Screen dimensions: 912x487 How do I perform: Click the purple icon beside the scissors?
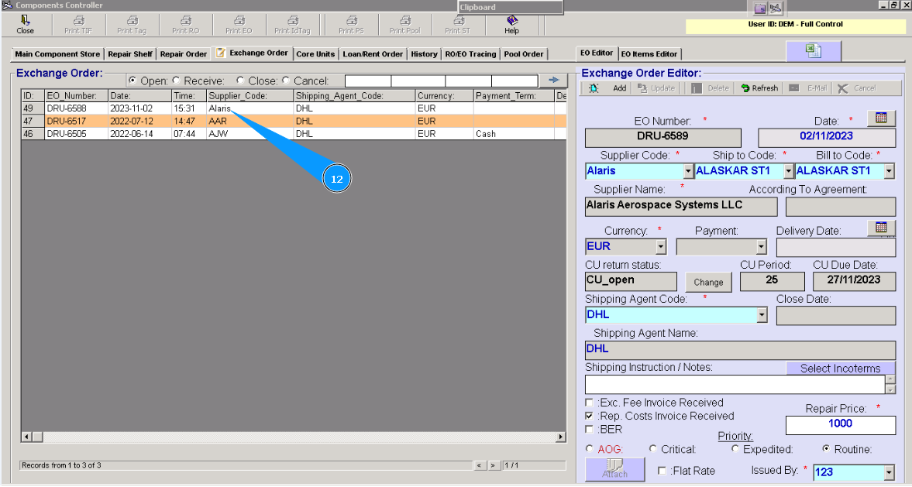click(760, 9)
